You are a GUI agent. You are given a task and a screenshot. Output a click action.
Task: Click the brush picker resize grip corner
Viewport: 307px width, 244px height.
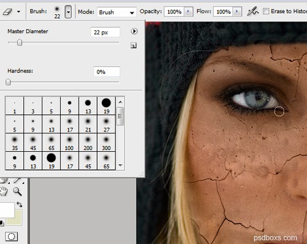(x=141, y=174)
